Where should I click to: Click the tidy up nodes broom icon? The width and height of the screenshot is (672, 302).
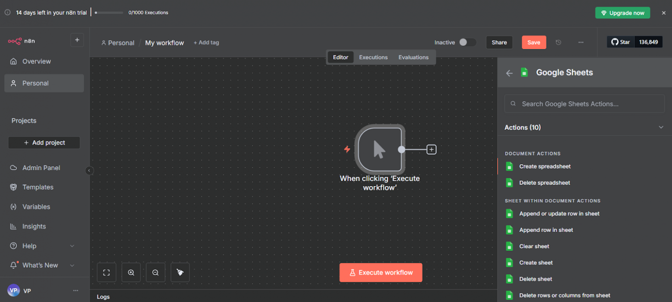point(180,273)
